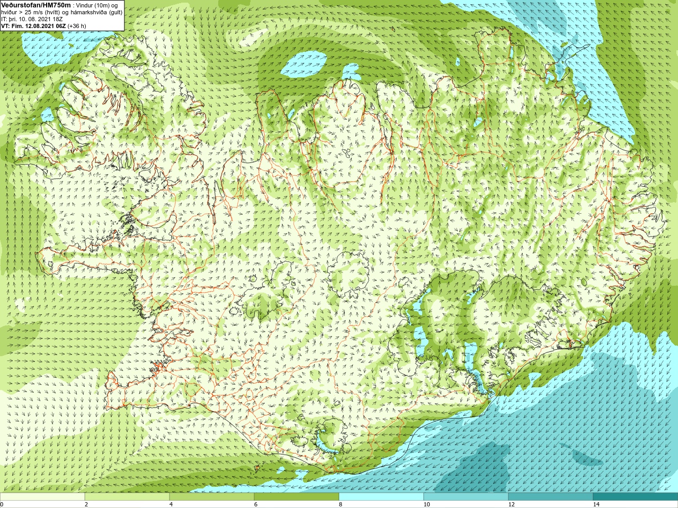This screenshot has width=678, height=508.
Task: Click the "Veðurstofan/HM750m" title text
Action: (x=36, y=5)
